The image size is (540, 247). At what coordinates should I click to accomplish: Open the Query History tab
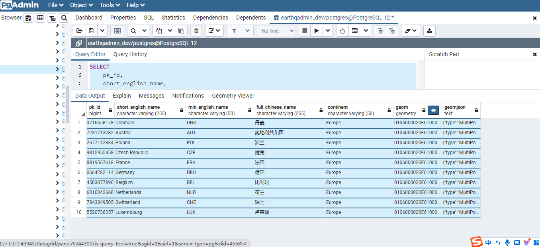point(130,54)
